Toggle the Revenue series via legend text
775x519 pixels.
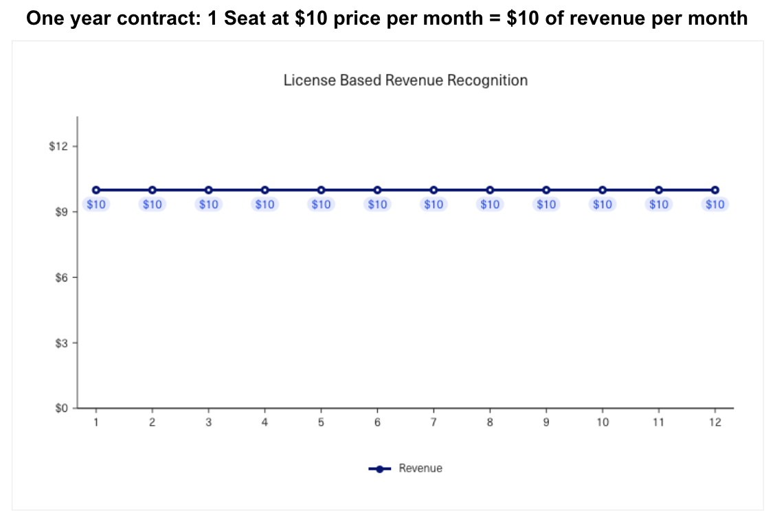click(x=420, y=468)
